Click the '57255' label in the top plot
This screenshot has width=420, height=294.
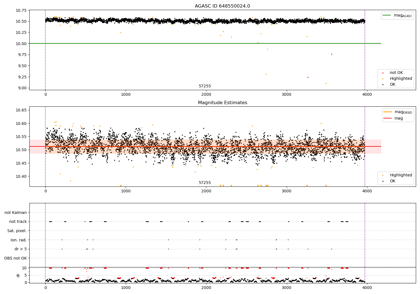coord(205,86)
